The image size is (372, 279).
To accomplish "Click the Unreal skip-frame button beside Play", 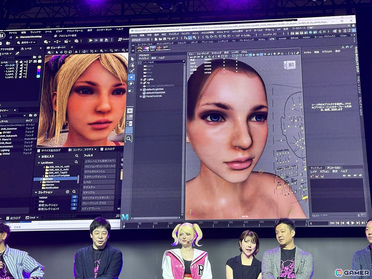I will [96, 40].
